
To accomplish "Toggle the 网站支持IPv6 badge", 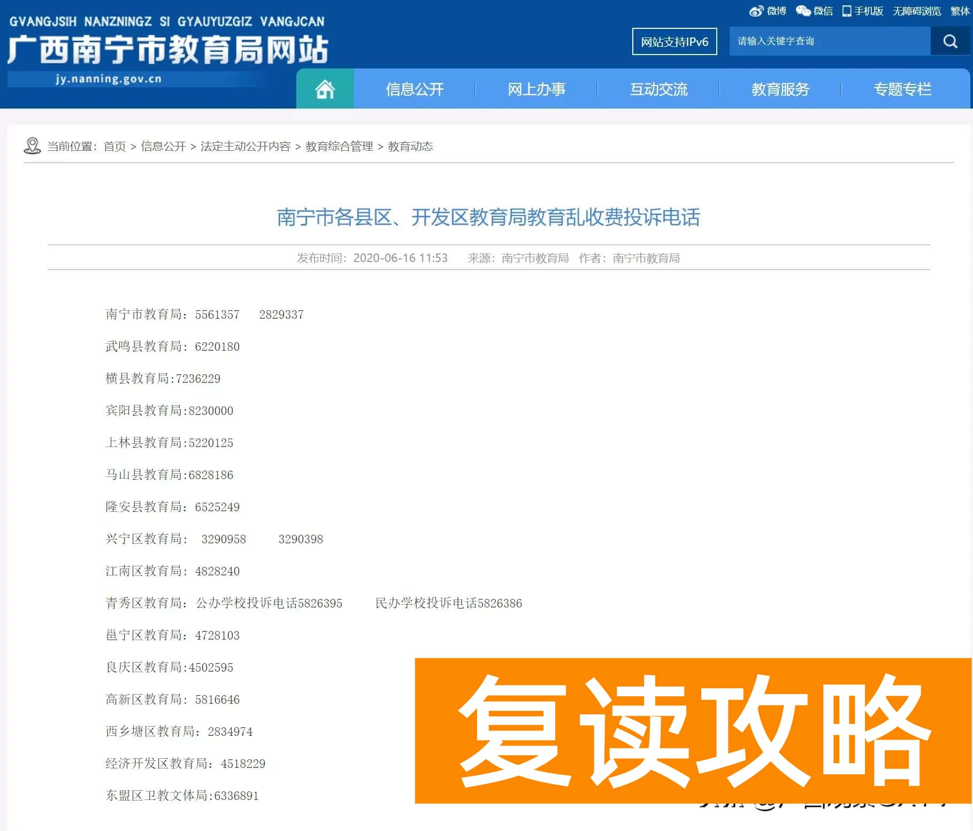I will coord(675,41).
